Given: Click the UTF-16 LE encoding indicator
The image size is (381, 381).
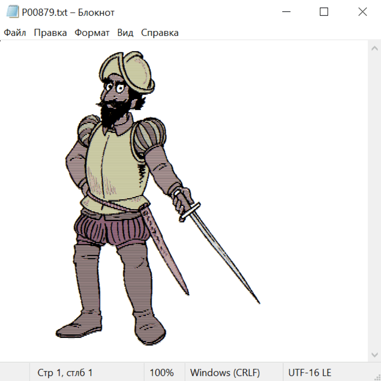Looking at the screenshot, I should click(x=310, y=373).
